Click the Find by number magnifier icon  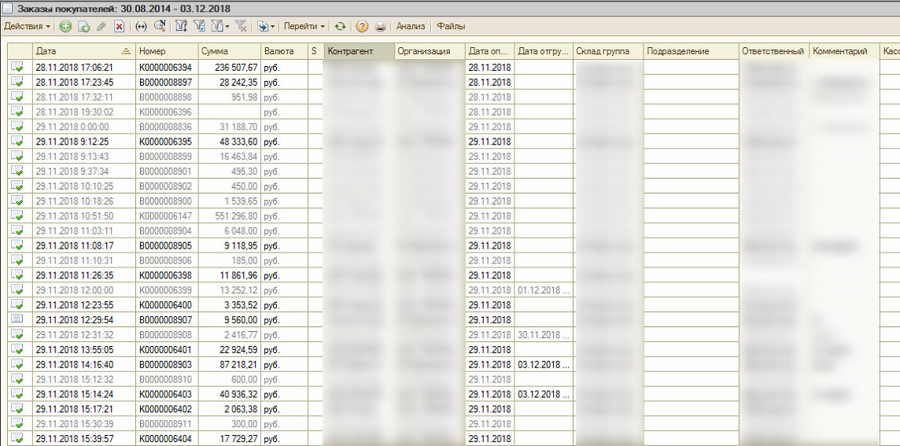[160, 26]
